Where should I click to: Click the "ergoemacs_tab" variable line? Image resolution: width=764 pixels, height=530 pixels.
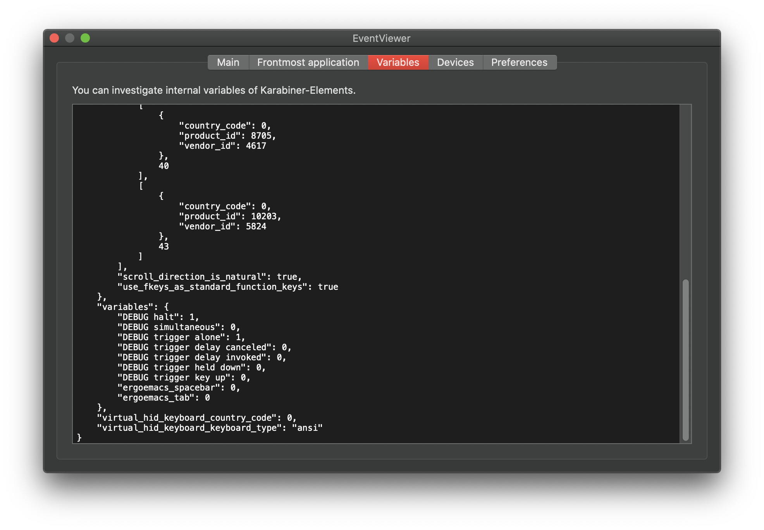(163, 397)
